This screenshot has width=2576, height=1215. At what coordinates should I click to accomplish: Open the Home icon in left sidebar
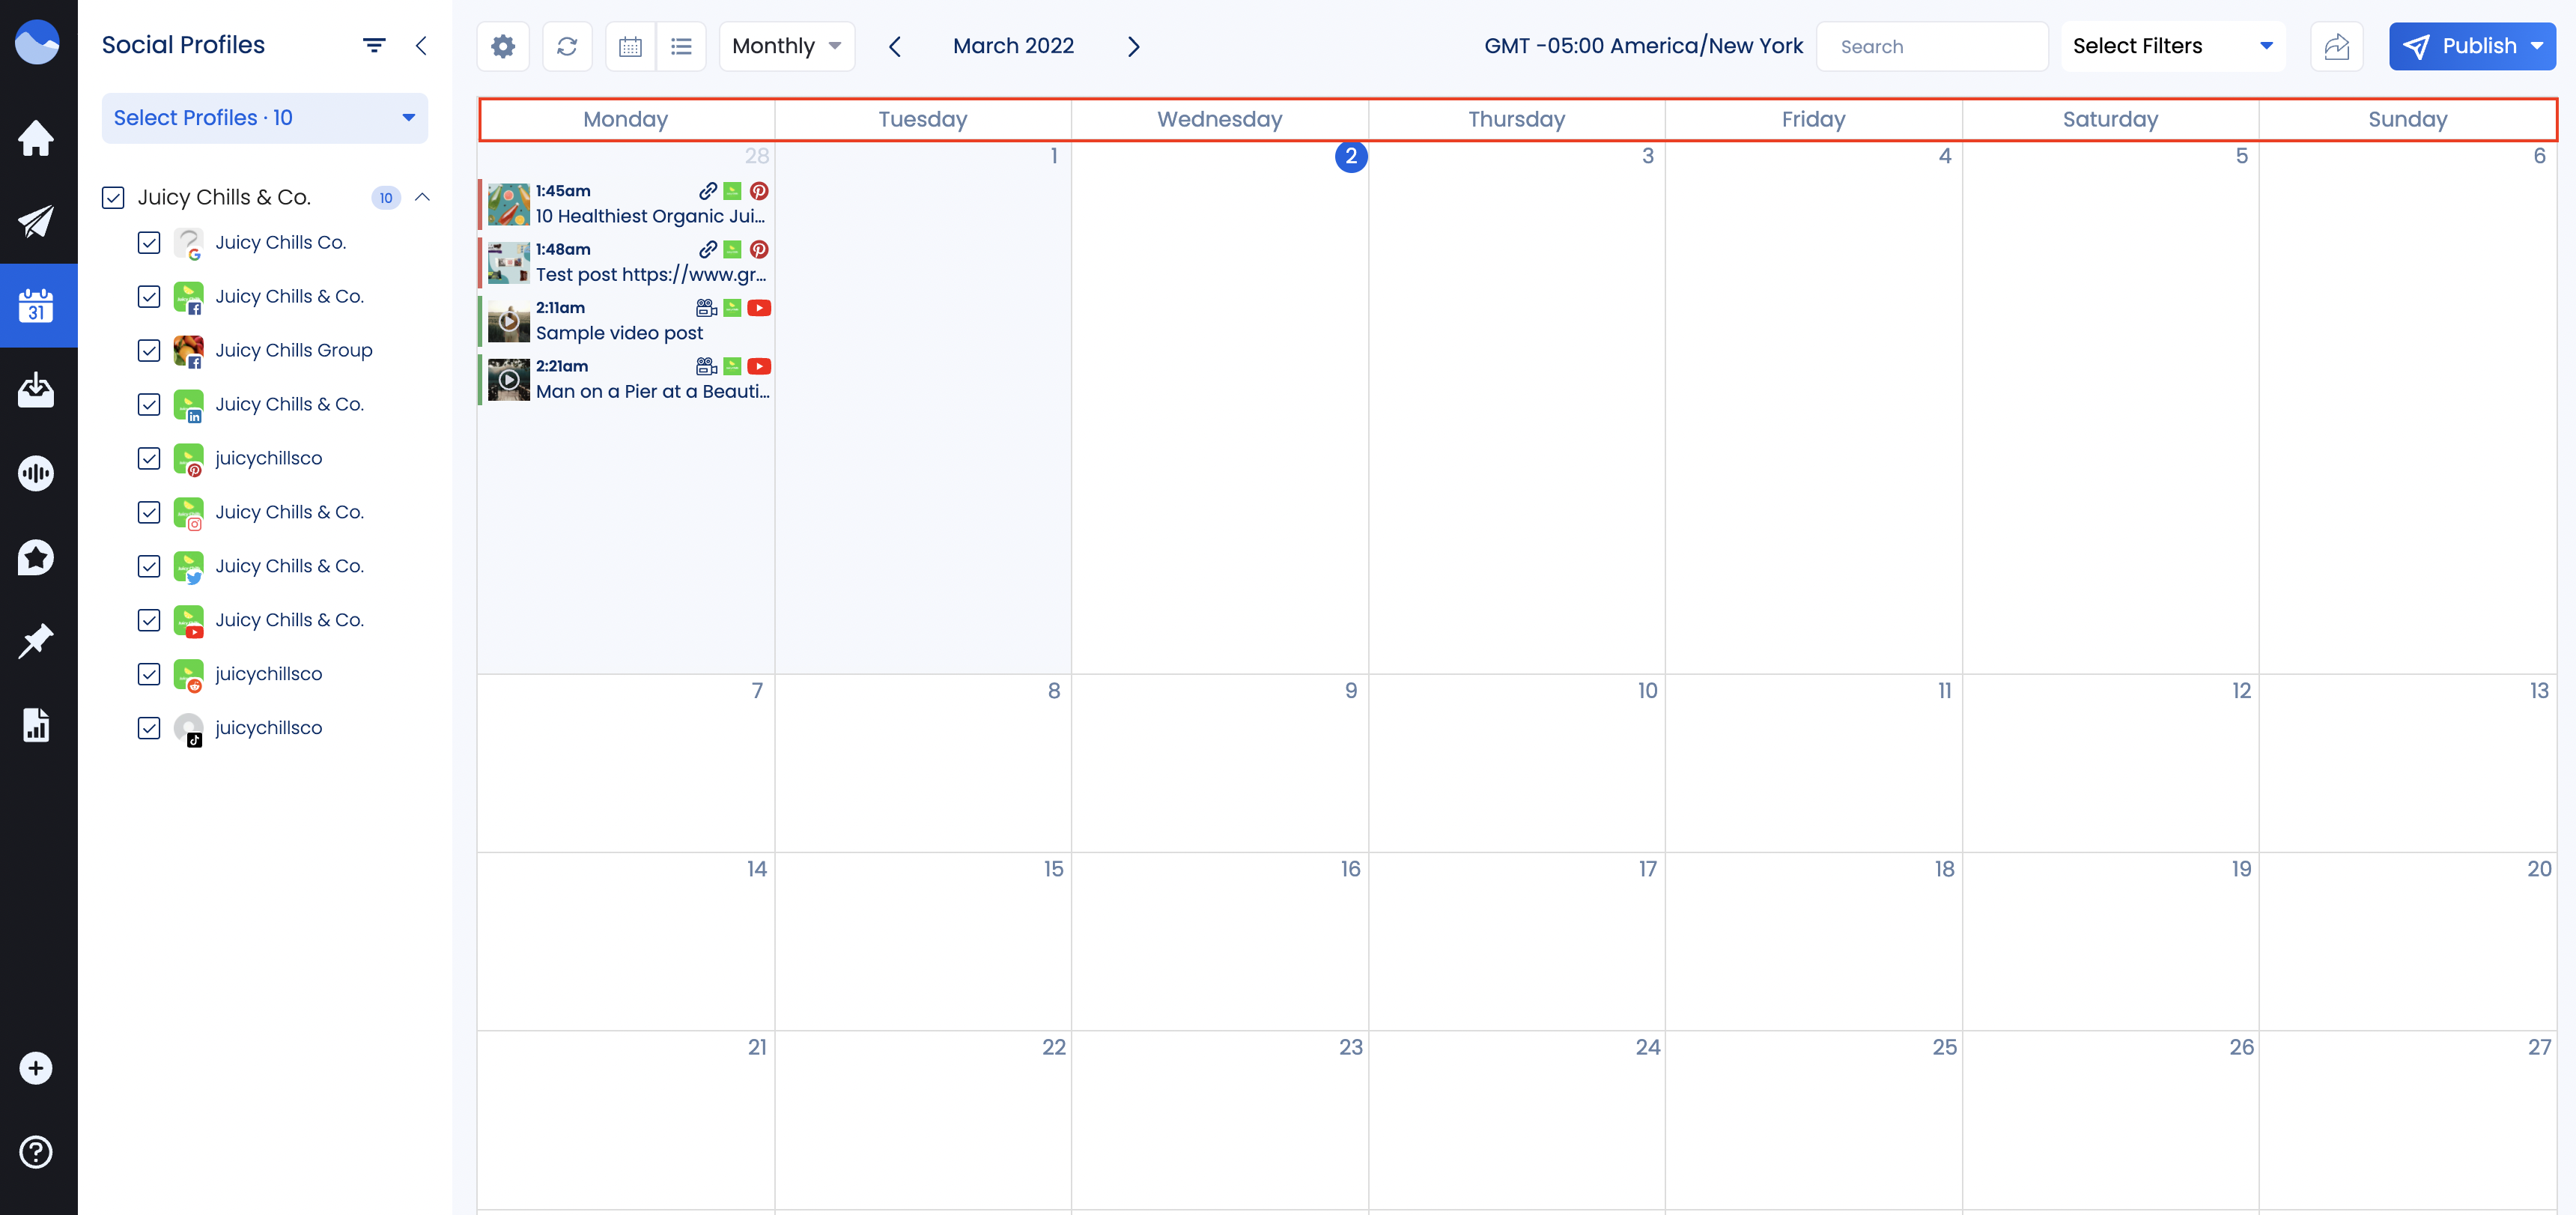coord(36,138)
